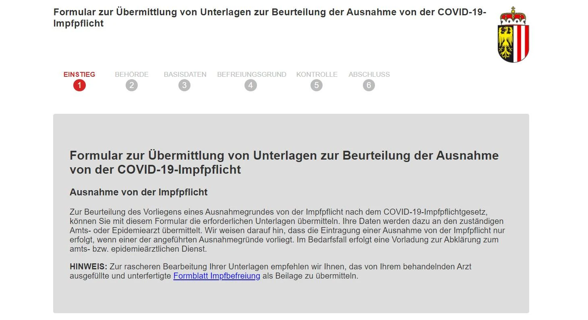
Task: Jump to the BEFREIUNGSGRUND step label
Action: point(252,74)
